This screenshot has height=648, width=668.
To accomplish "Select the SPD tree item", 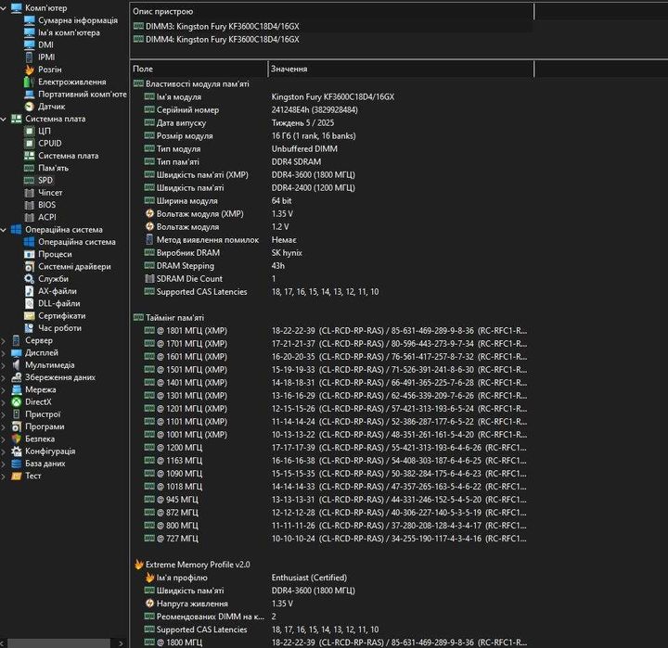I will click(45, 180).
